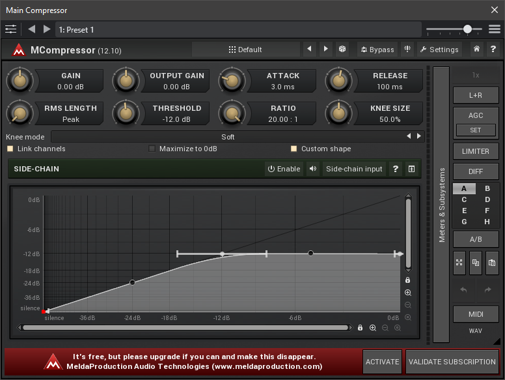Select preset slot D

[x=487, y=199]
